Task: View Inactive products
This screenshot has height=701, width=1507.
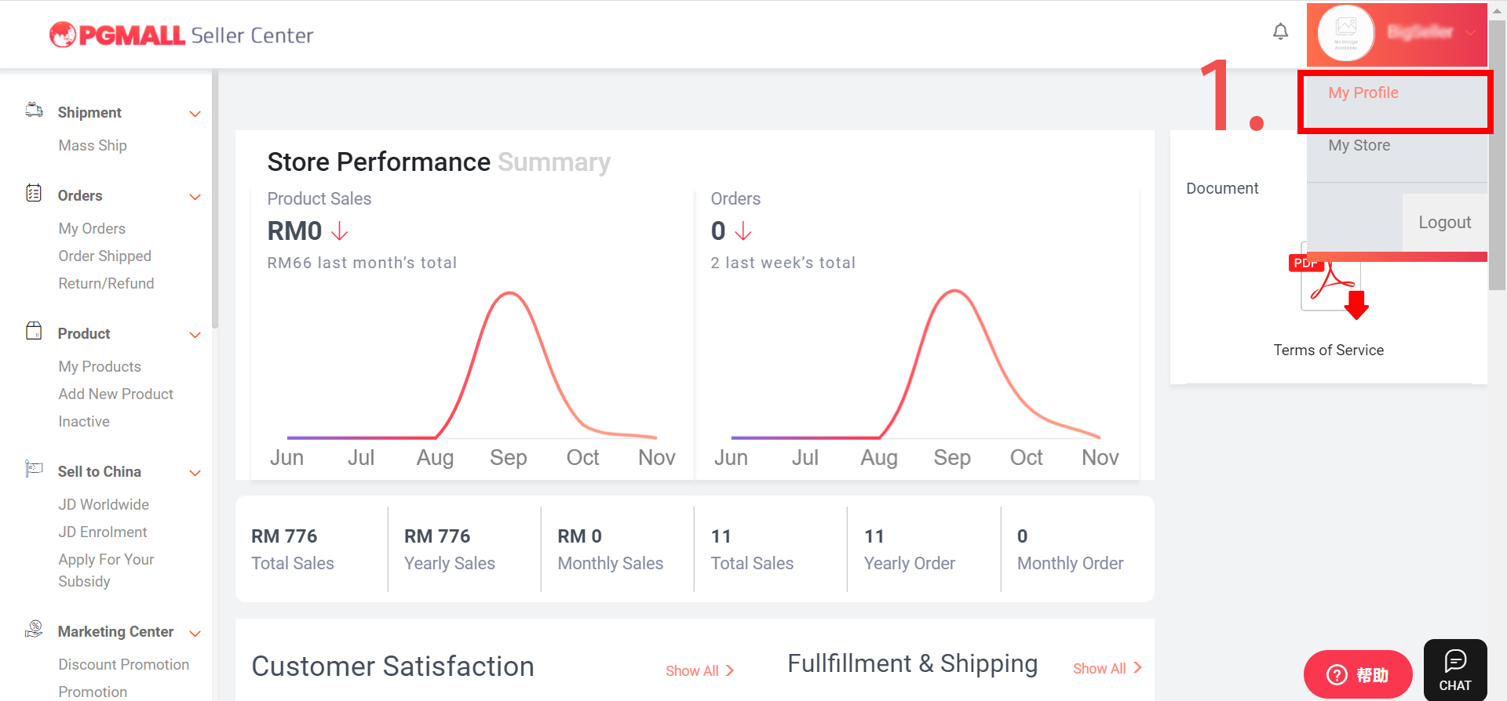Action: pos(84,421)
